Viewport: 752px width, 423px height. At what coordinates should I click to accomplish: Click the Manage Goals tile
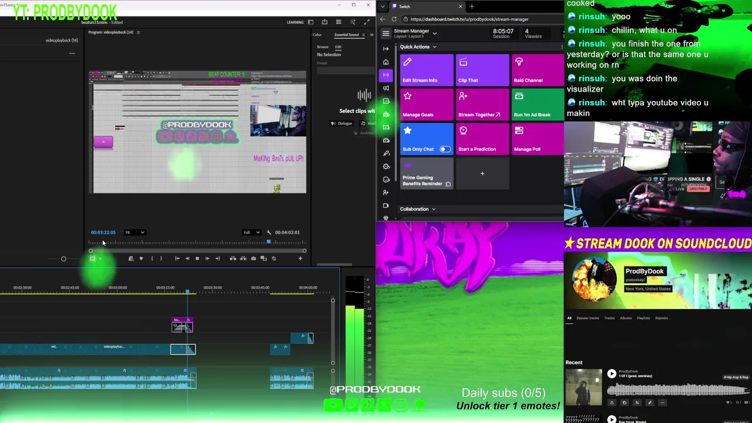coord(427,105)
